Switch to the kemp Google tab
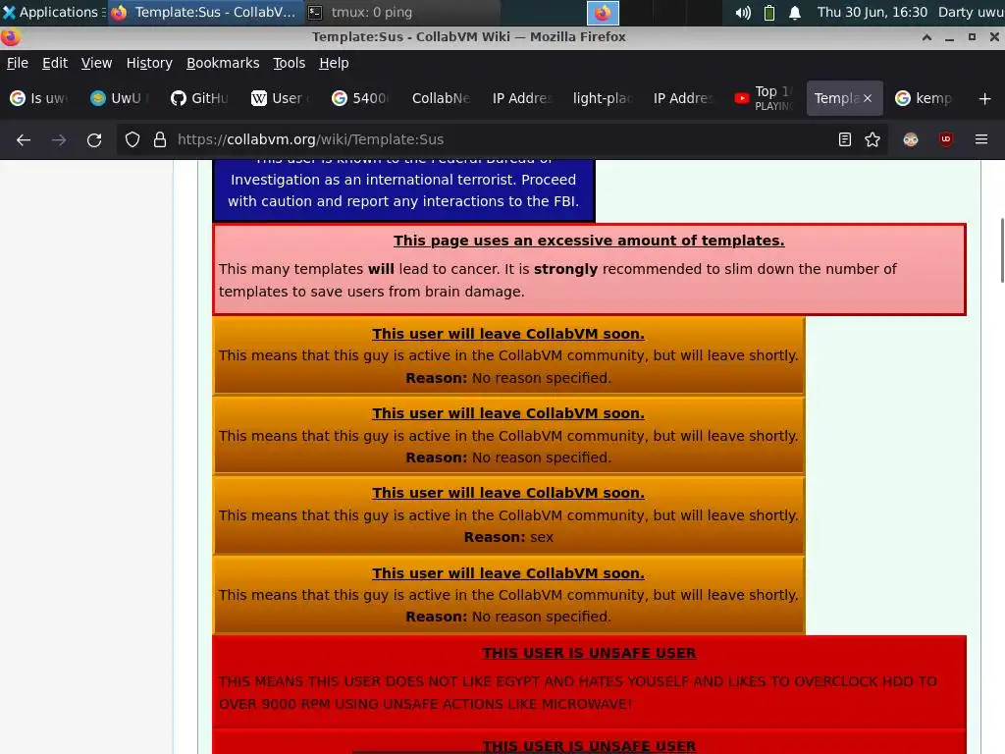1005x754 pixels. point(925,98)
